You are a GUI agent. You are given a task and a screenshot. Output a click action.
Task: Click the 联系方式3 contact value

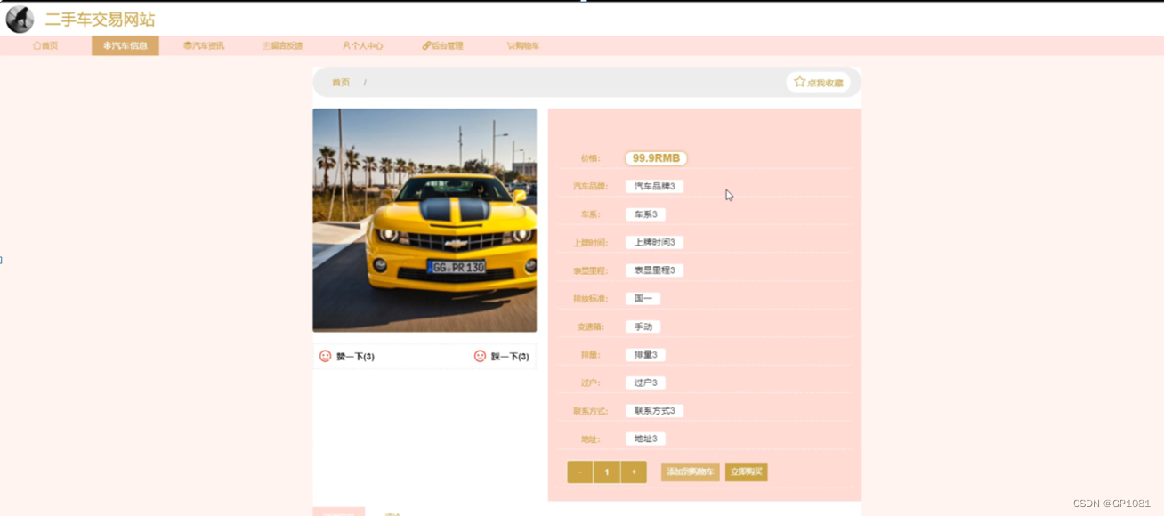pyautogui.click(x=654, y=411)
